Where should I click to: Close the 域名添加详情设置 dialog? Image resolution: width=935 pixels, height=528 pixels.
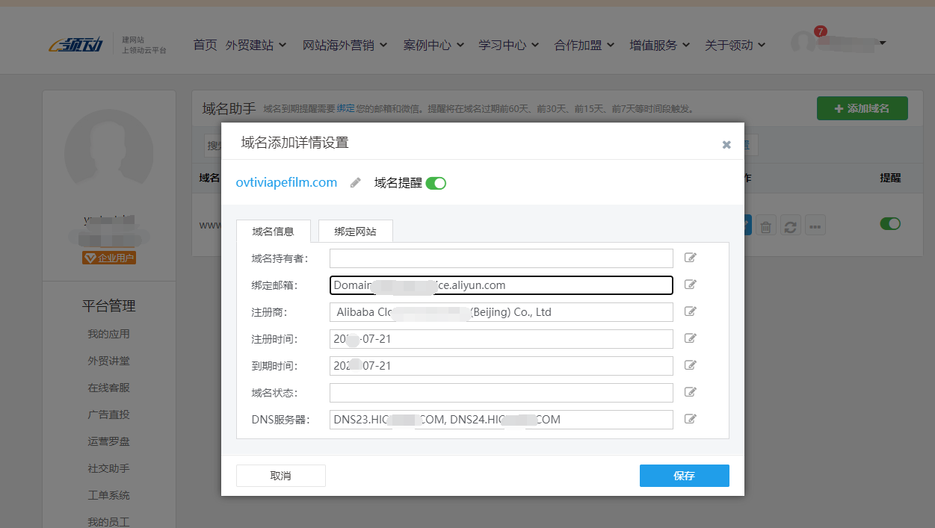(x=726, y=145)
